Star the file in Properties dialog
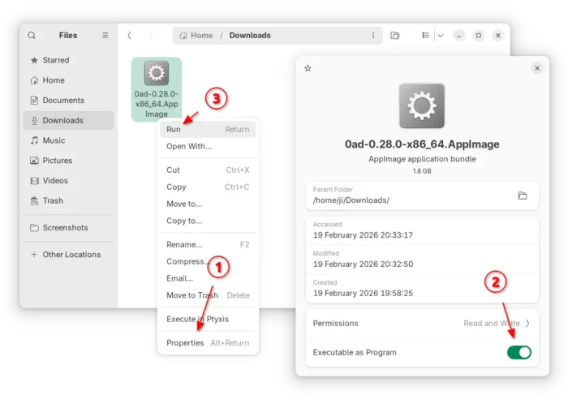The image size is (568, 400). point(308,69)
